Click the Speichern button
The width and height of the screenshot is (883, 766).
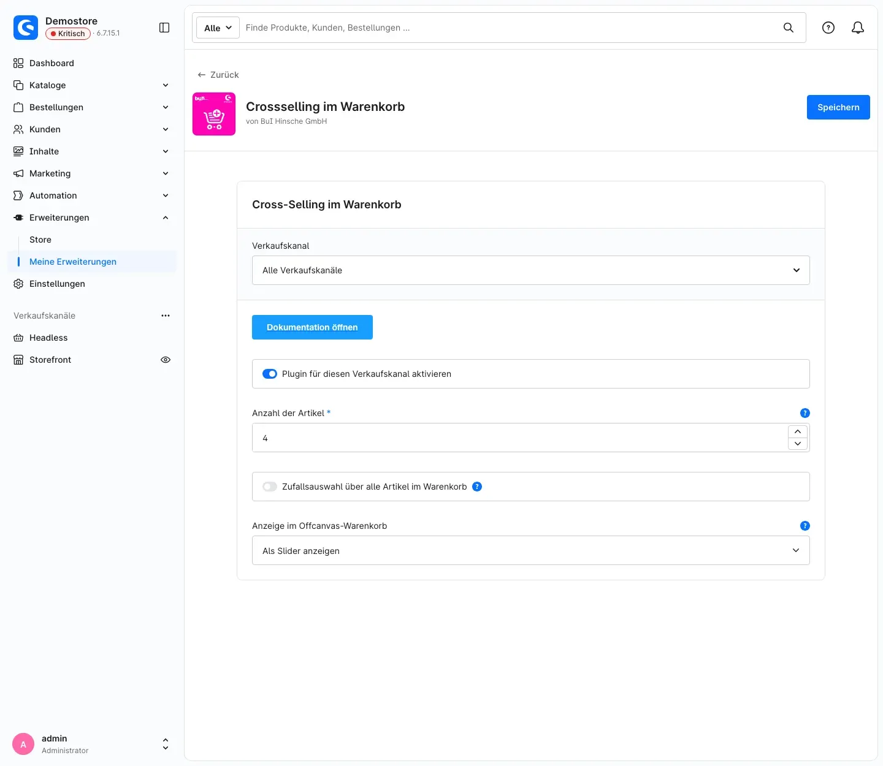(838, 107)
